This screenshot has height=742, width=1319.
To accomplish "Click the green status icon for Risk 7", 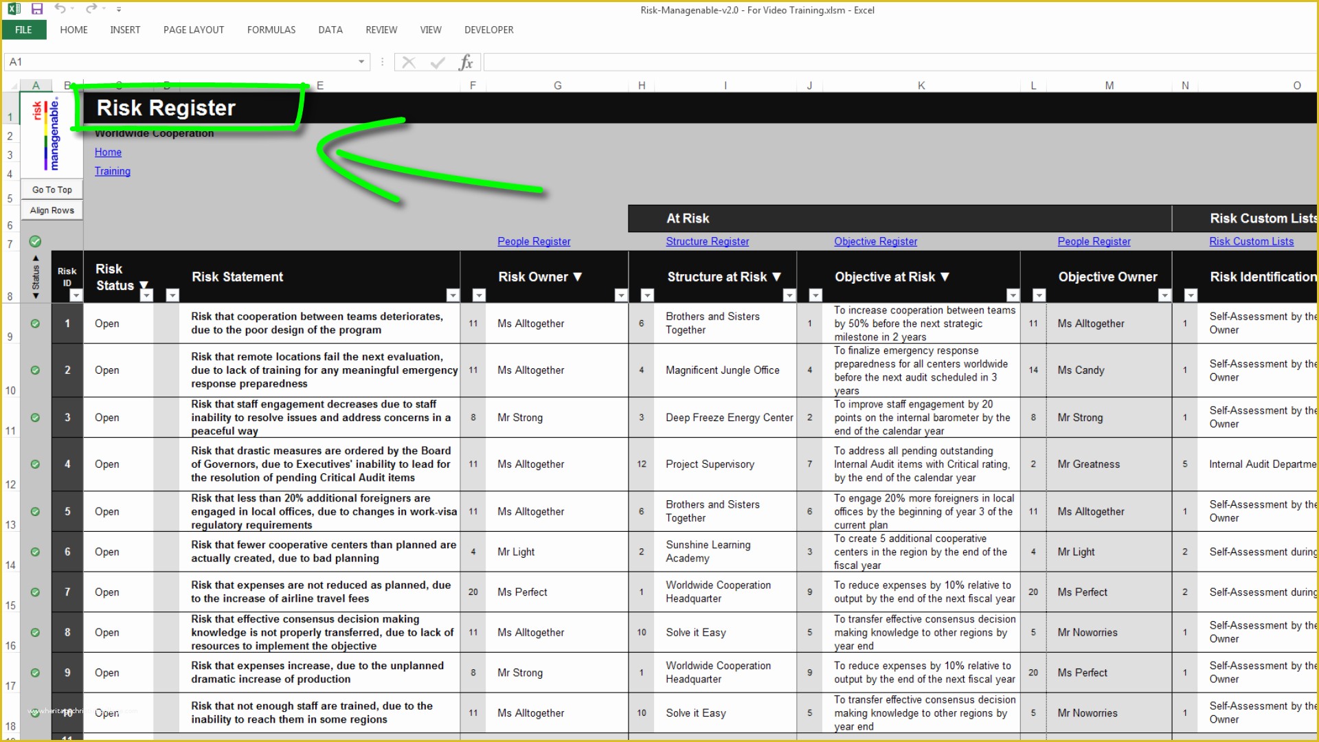I will click(x=34, y=592).
